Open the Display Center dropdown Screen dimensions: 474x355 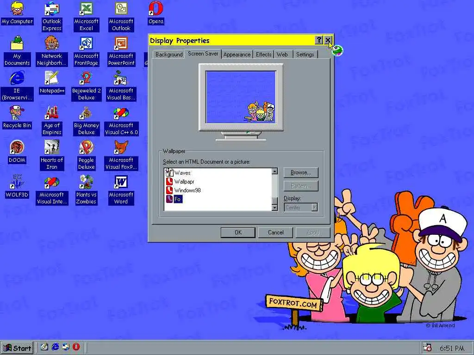coord(300,208)
